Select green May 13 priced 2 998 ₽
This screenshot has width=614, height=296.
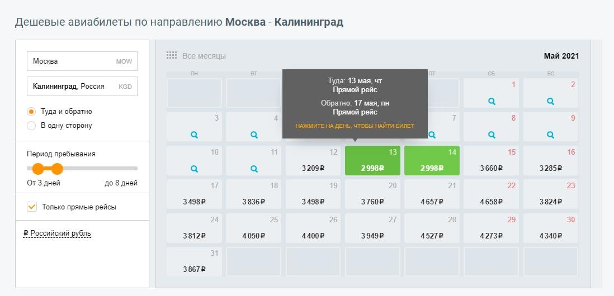pyautogui.click(x=372, y=161)
